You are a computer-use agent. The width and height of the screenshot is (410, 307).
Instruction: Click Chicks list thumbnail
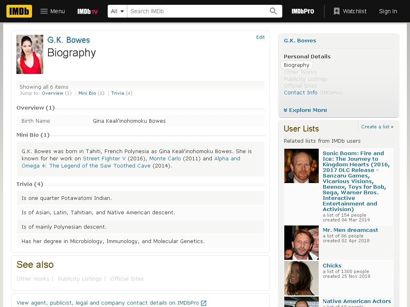301,278
